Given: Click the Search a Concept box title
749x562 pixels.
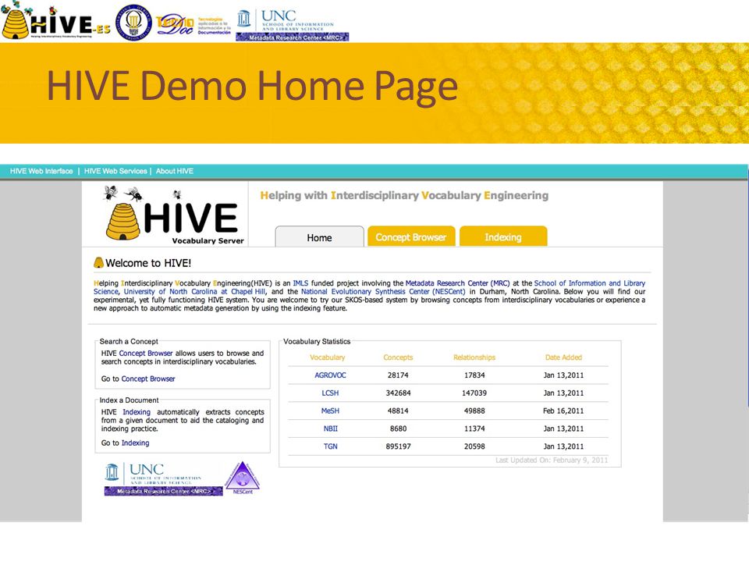Looking at the screenshot, I should click(129, 341).
